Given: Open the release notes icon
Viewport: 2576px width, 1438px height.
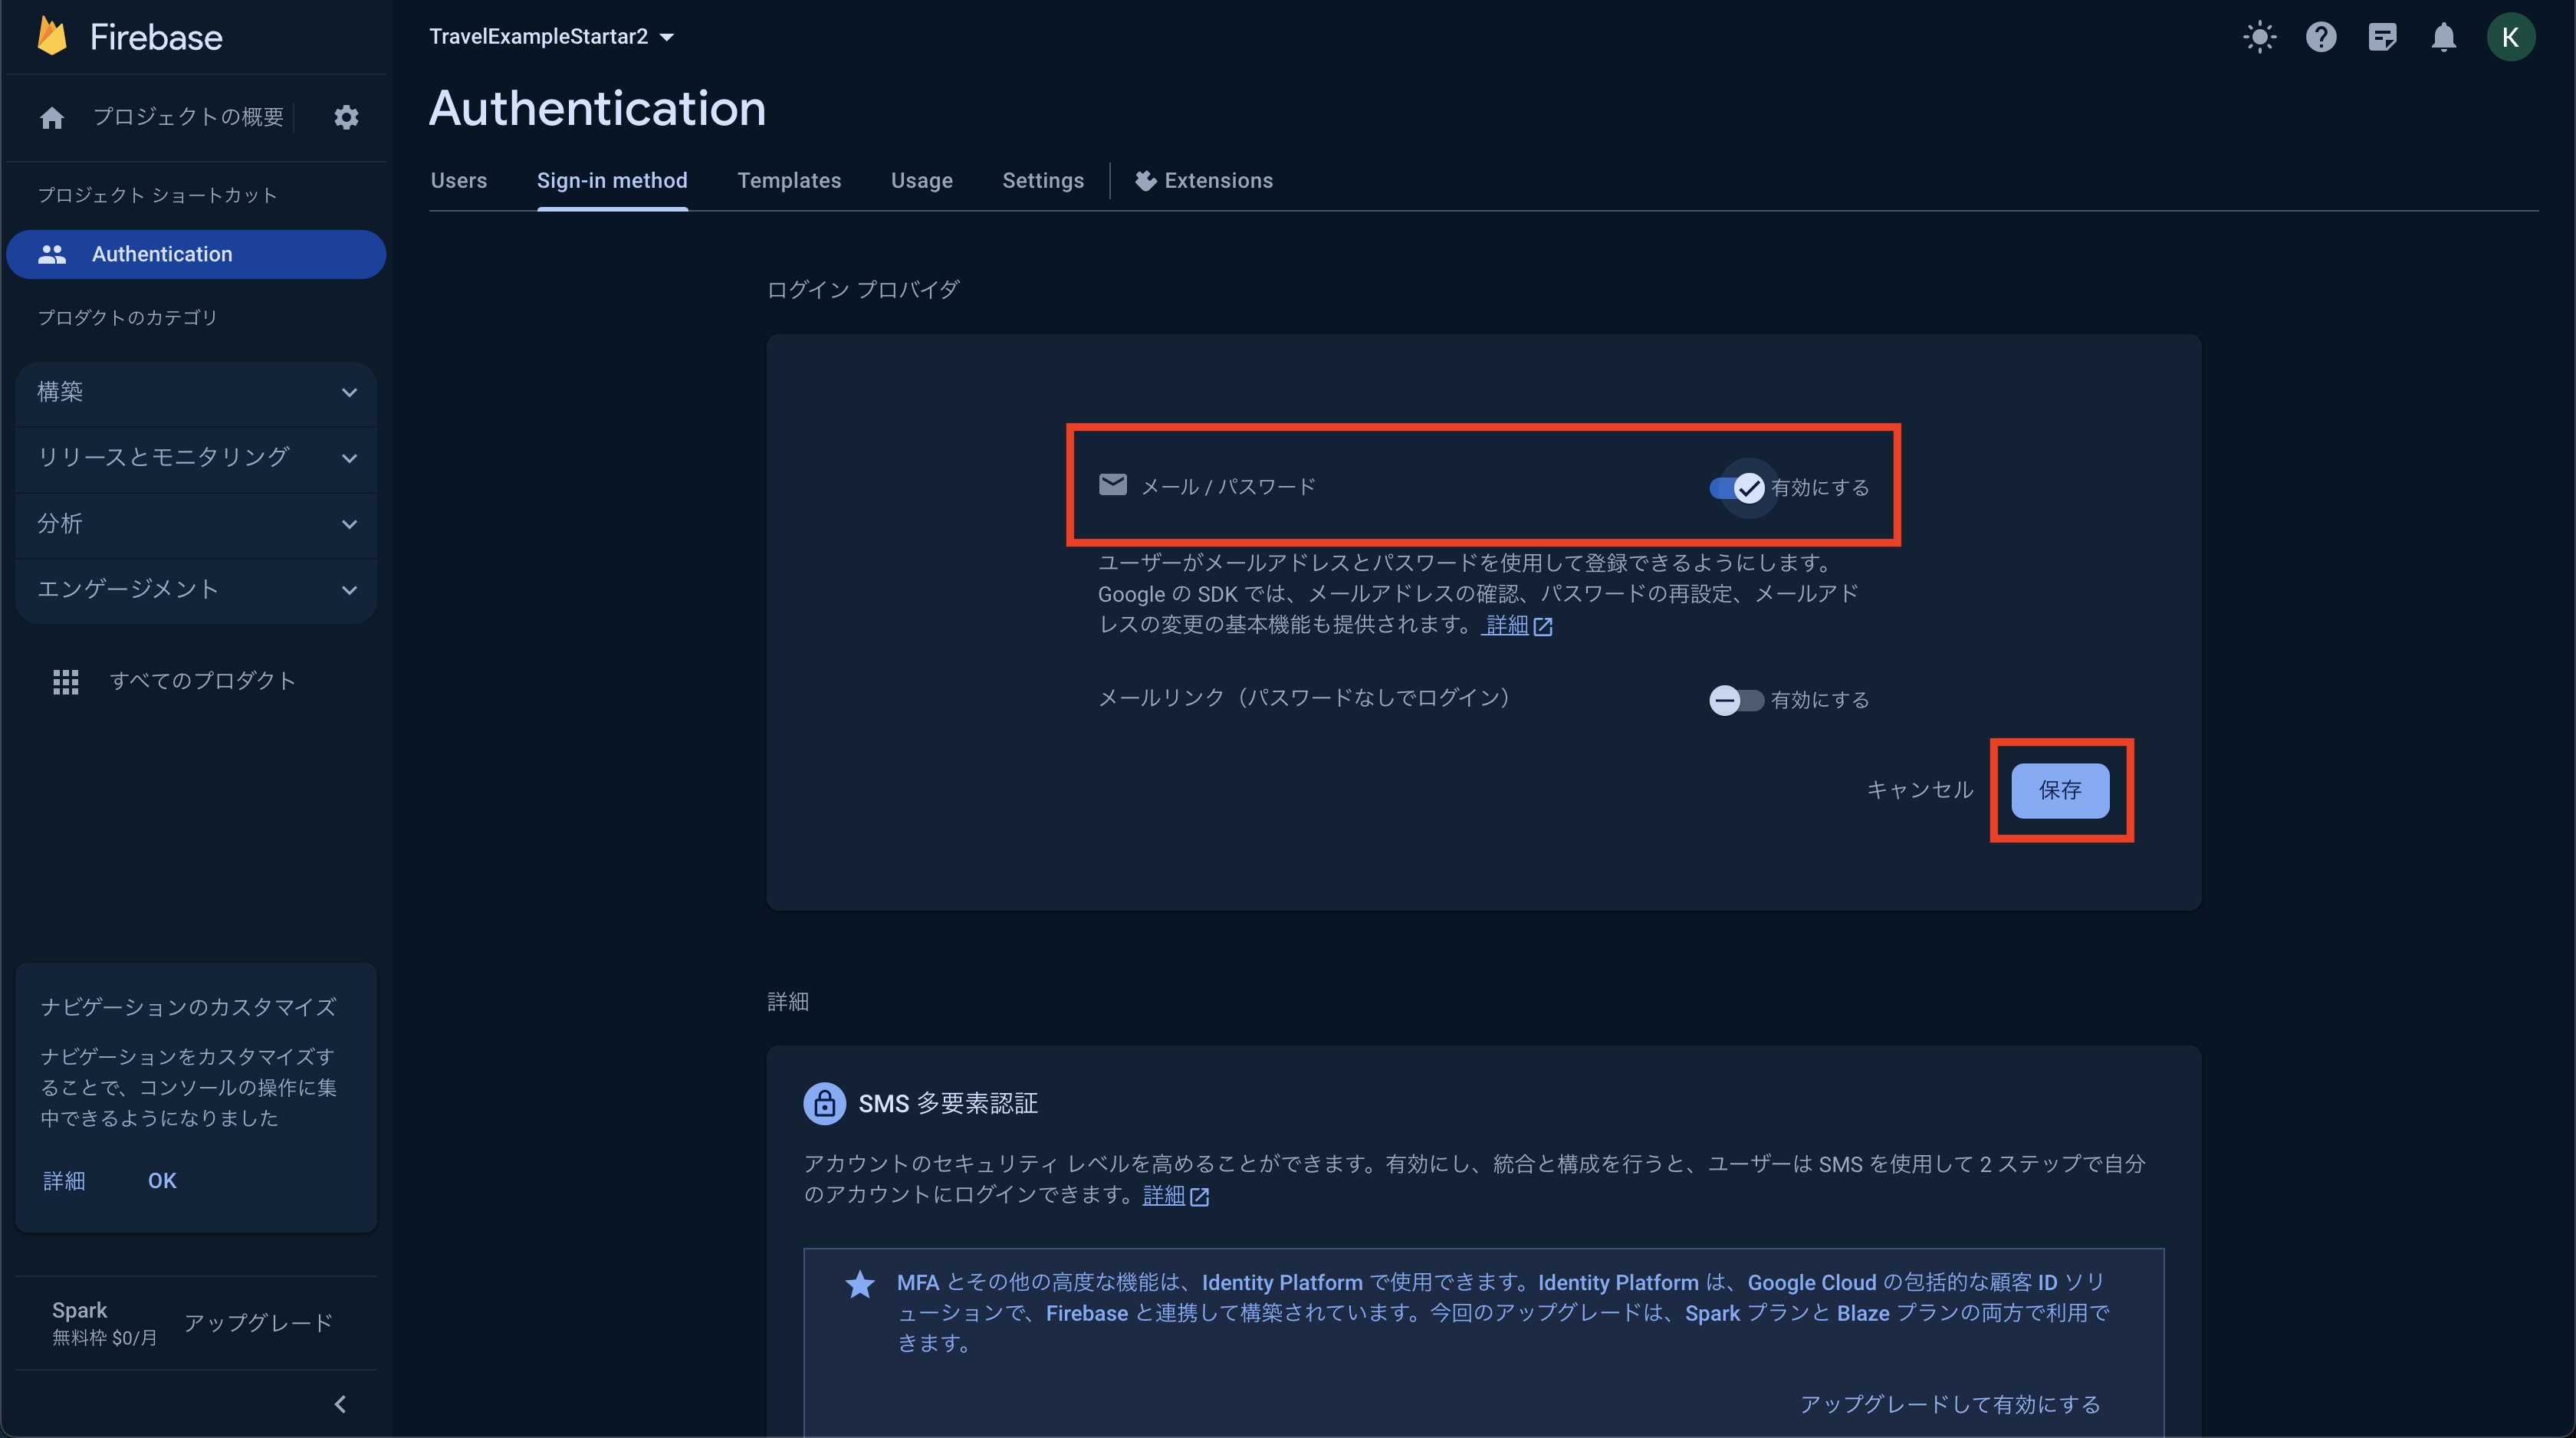Looking at the screenshot, I should [x=2382, y=37].
